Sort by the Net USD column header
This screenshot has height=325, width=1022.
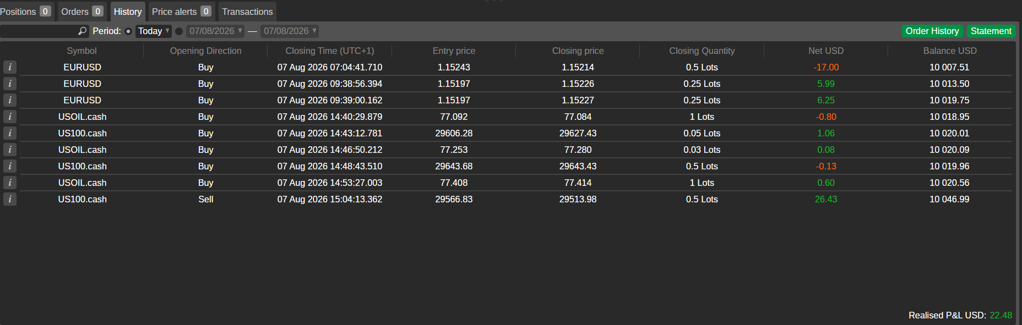click(826, 51)
